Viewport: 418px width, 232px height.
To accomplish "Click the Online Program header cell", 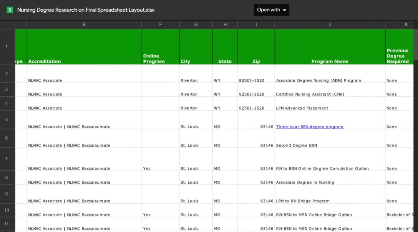I will (161, 47).
